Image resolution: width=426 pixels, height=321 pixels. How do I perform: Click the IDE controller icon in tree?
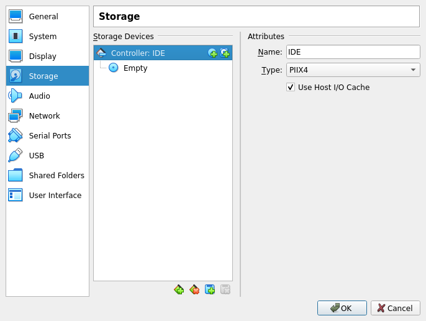pos(102,53)
